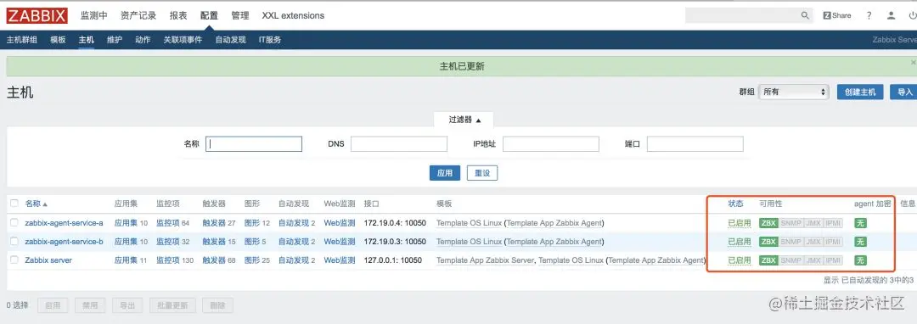Open the Share link

point(837,16)
